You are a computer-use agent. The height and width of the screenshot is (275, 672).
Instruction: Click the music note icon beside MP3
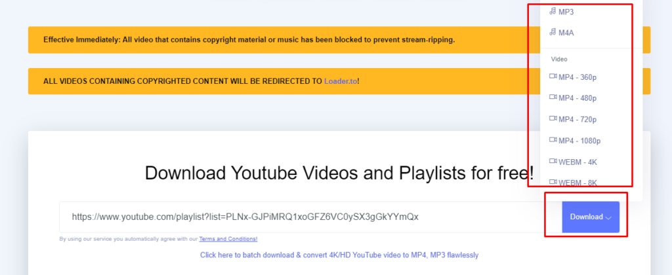(553, 11)
